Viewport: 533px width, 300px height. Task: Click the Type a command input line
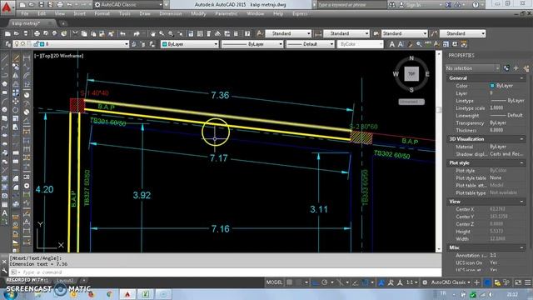[x=224, y=272]
